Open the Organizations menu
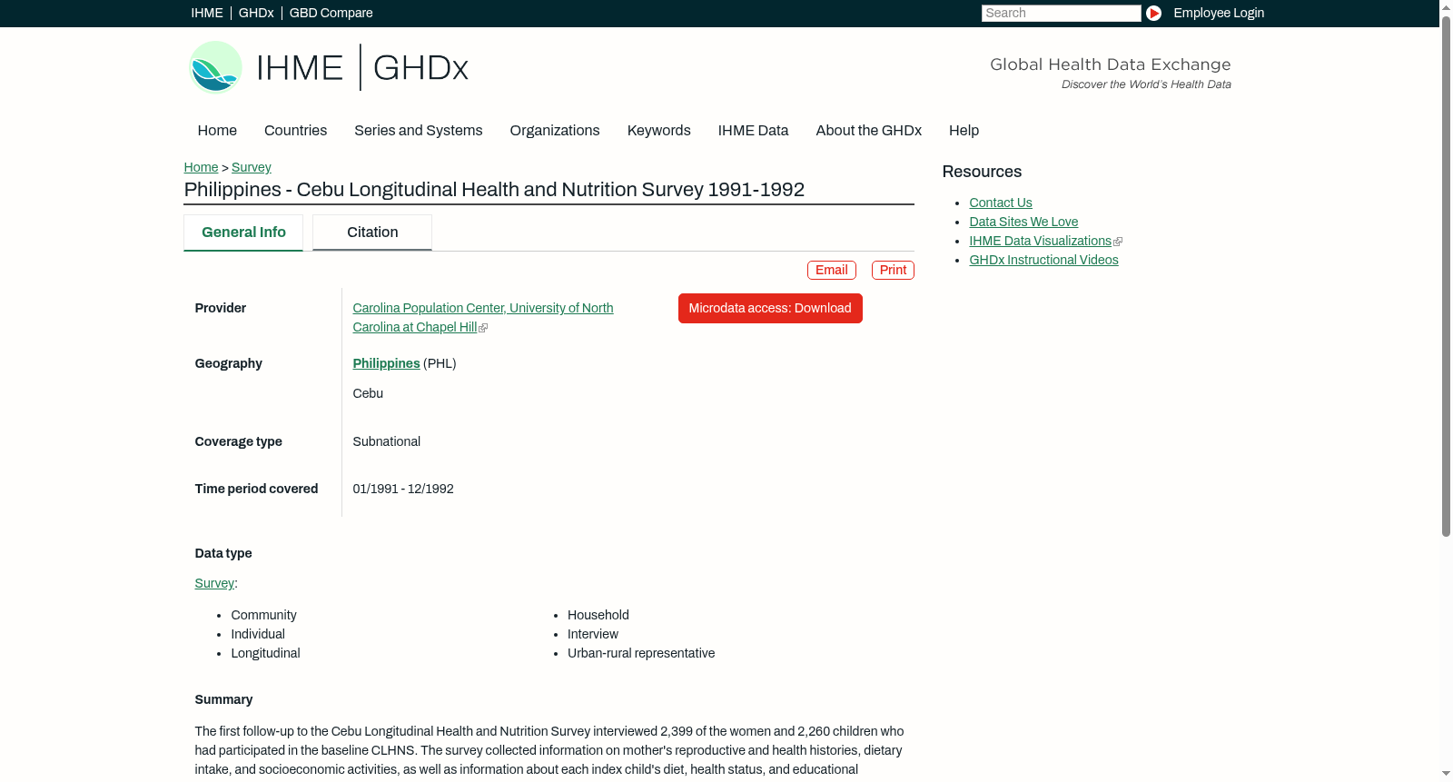This screenshot has width=1453, height=782. tap(555, 131)
